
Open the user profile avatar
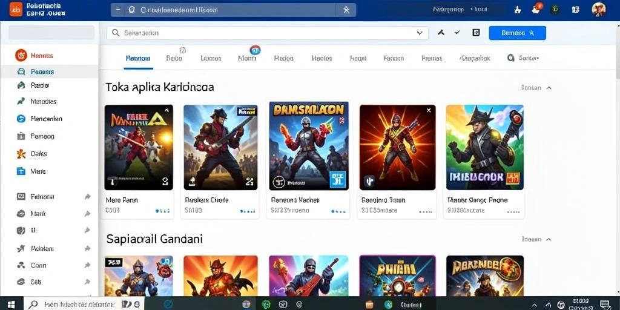coord(599,10)
